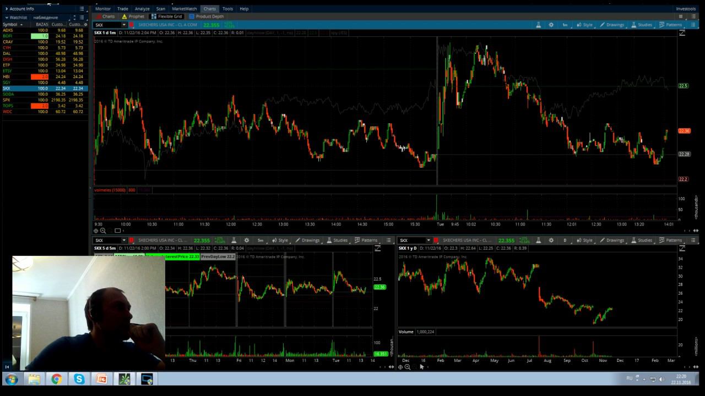Open the beaker icon in the 1m chart toolbar
Viewport: 705px width, 396px height.
(x=539, y=25)
